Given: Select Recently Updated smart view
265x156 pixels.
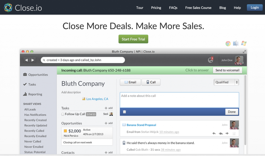Looking at the screenshot, I should pos(36,125).
